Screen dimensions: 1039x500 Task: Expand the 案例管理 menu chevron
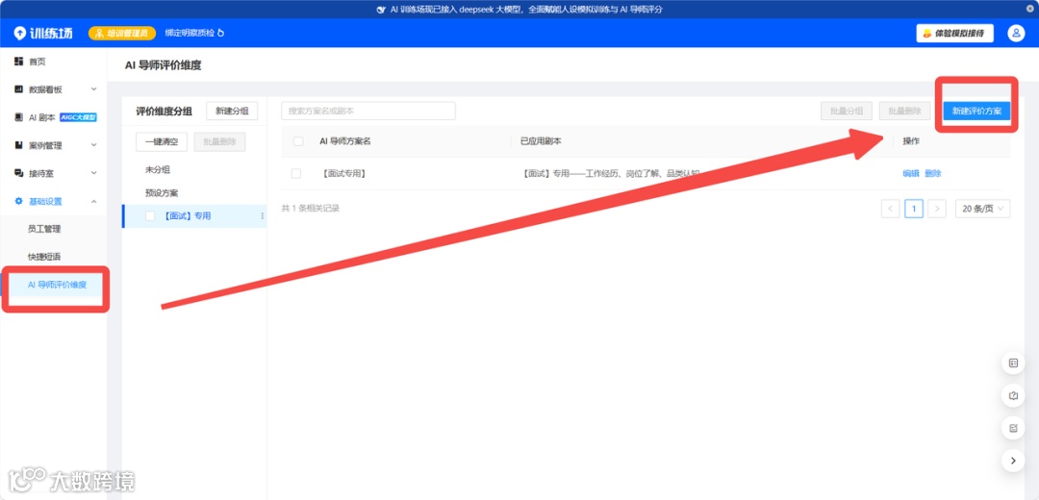coord(93,145)
